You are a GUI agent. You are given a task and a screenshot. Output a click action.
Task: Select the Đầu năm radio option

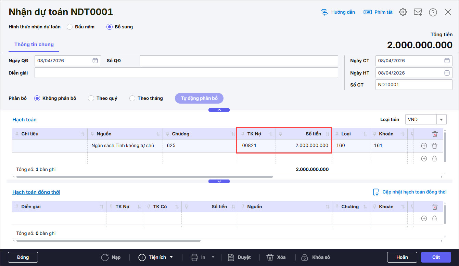click(70, 27)
